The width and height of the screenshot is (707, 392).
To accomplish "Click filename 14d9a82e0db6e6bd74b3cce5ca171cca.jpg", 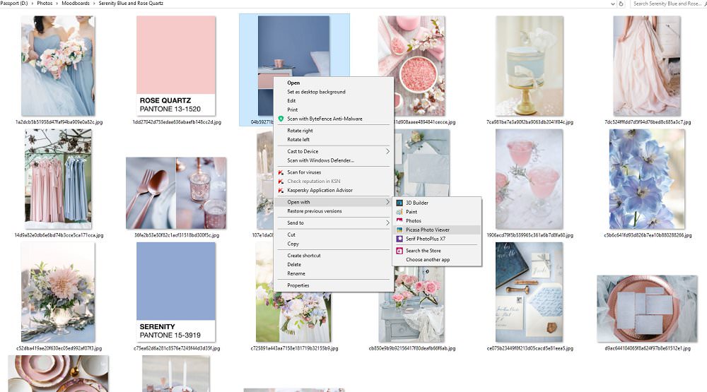I will (59, 235).
